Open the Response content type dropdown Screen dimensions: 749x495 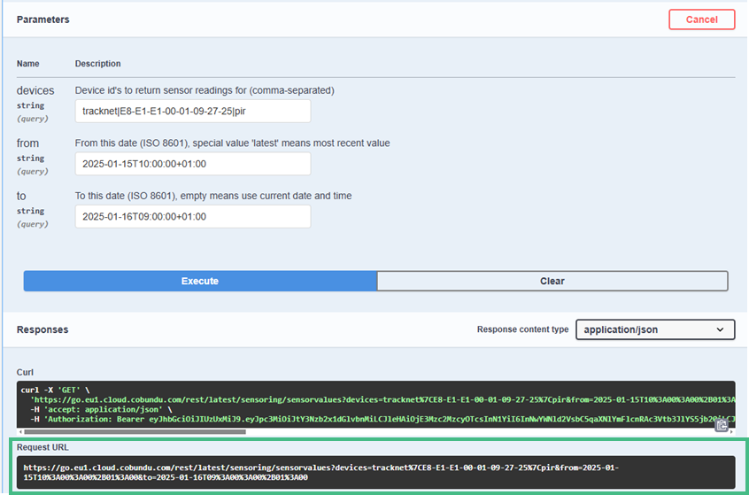[x=655, y=329]
